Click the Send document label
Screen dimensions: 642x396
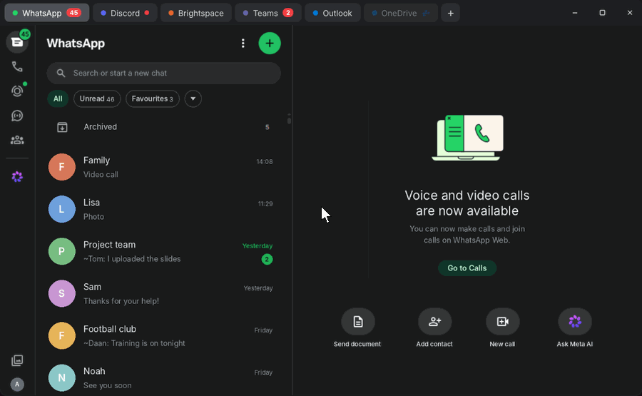click(357, 344)
